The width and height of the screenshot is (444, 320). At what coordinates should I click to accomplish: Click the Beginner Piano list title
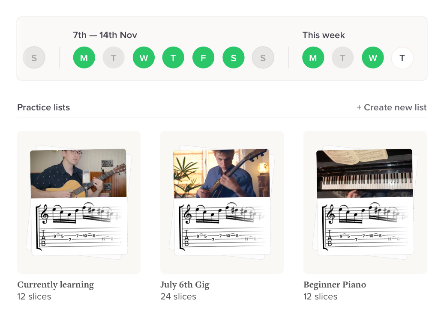click(335, 284)
